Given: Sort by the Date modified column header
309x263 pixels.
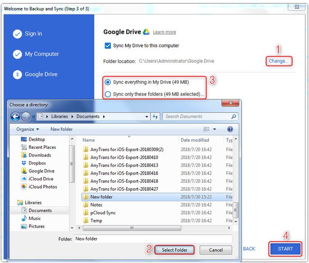Looking at the screenshot, I should pyautogui.click(x=195, y=140).
